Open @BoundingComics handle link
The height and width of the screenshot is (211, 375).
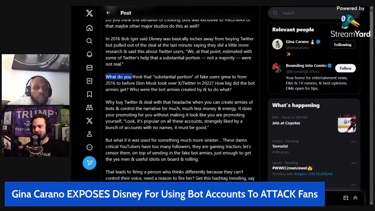coord(303,71)
